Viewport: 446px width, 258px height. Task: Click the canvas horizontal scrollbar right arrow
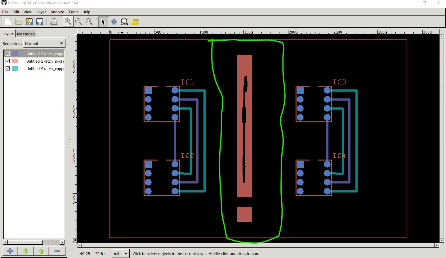point(437,246)
